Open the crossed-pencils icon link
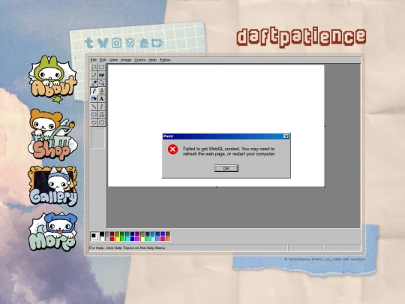 (130, 43)
